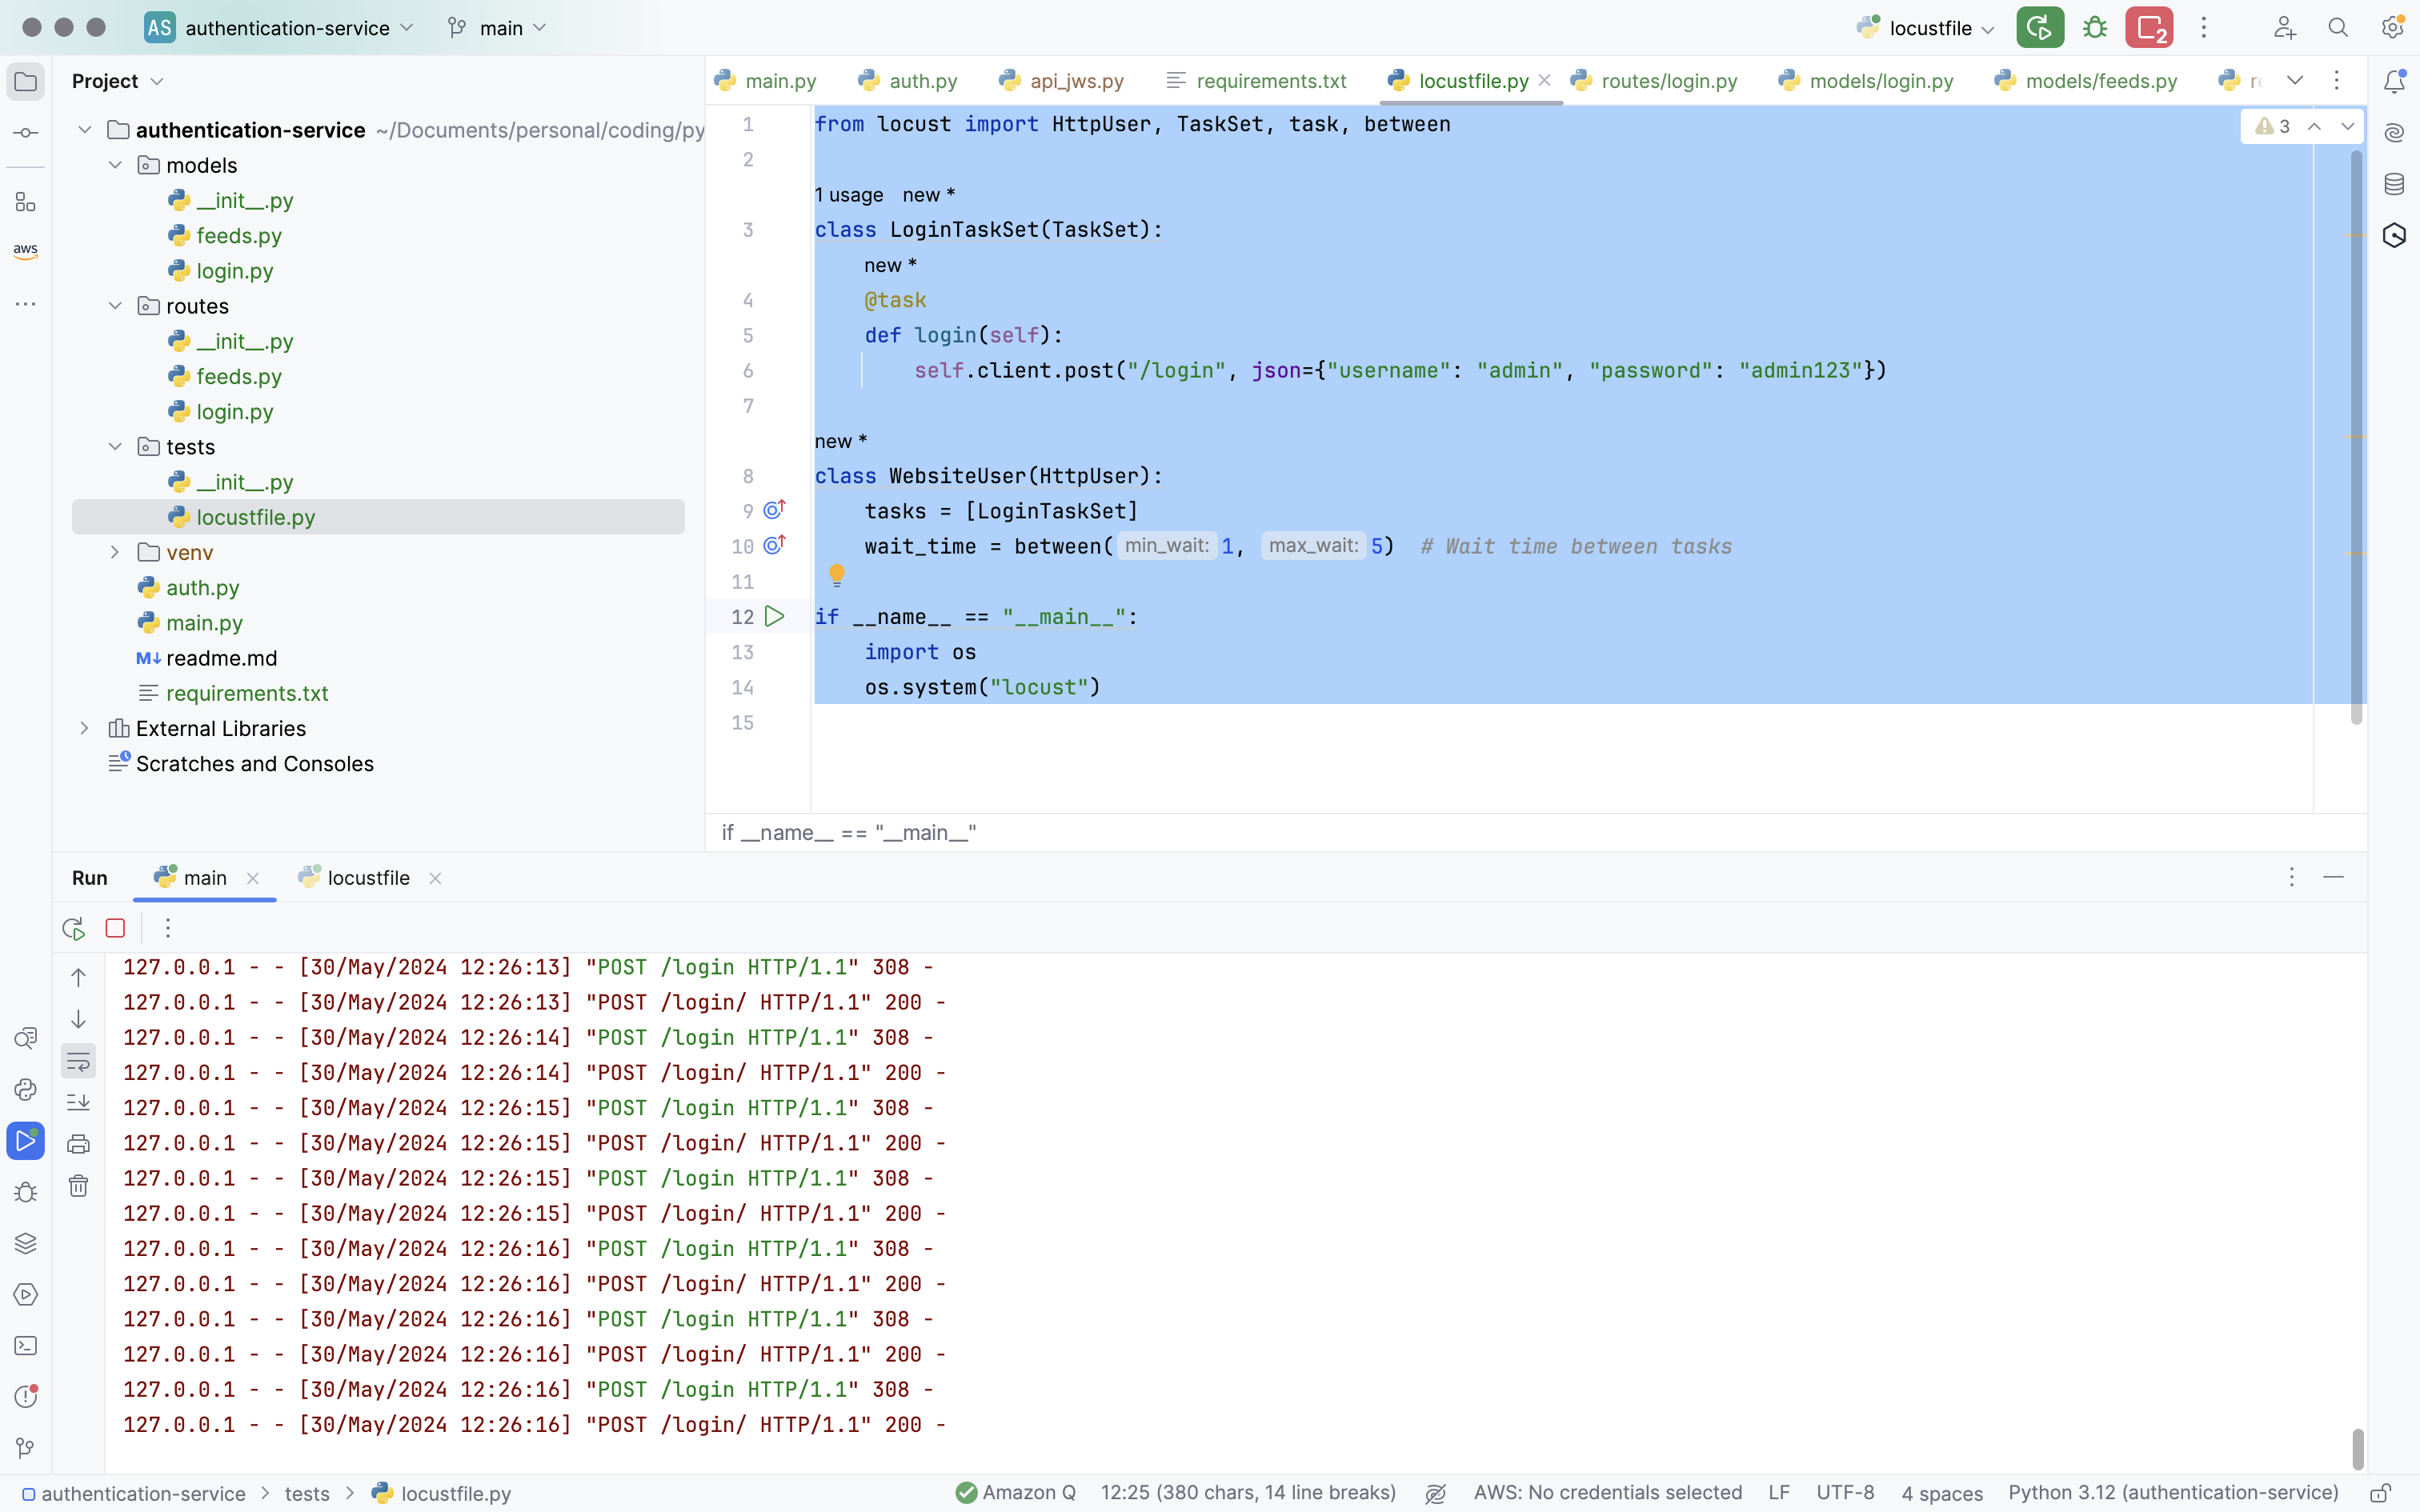2420x1512 pixels.
Task: Open the Structure tool window icon
Action: pyautogui.click(x=26, y=203)
